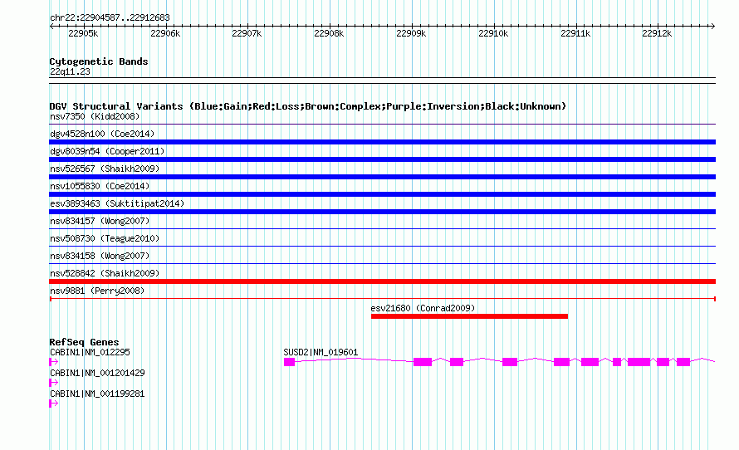Select variant nsv1055830 (Coe2014) label

click(x=100, y=186)
